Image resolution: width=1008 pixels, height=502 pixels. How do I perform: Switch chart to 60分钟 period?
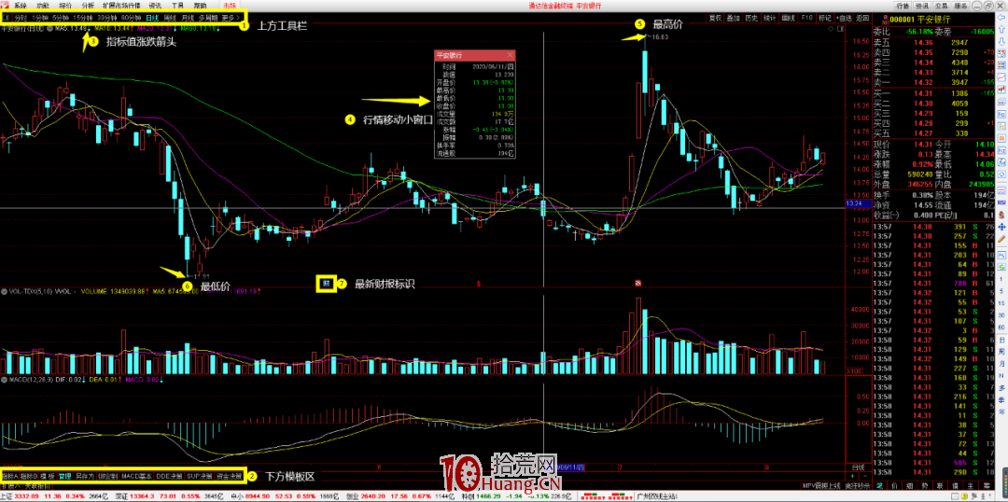click(132, 18)
